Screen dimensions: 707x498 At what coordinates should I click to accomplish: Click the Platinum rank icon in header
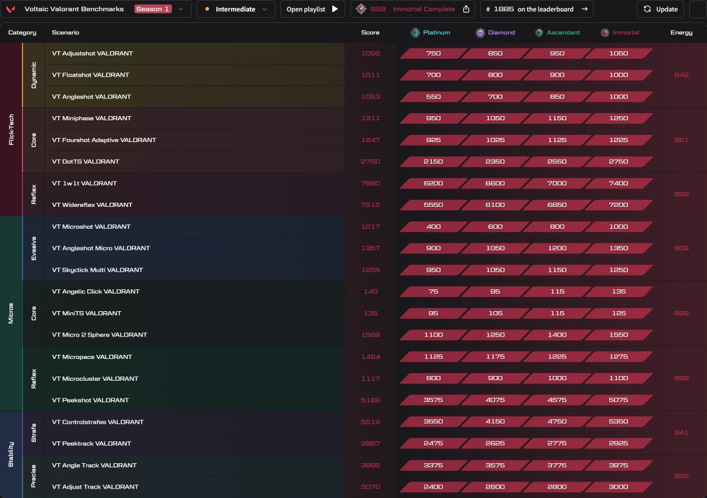click(x=416, y=32)
